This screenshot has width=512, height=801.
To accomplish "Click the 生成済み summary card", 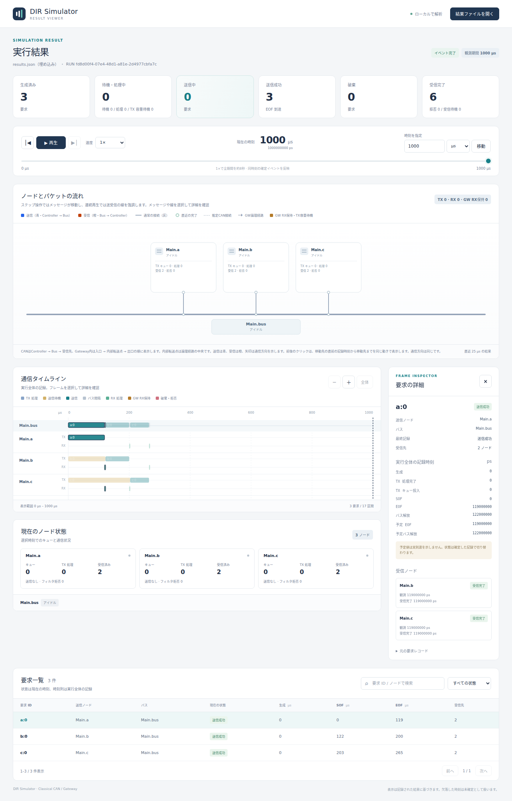I will (x=51, y=97).
